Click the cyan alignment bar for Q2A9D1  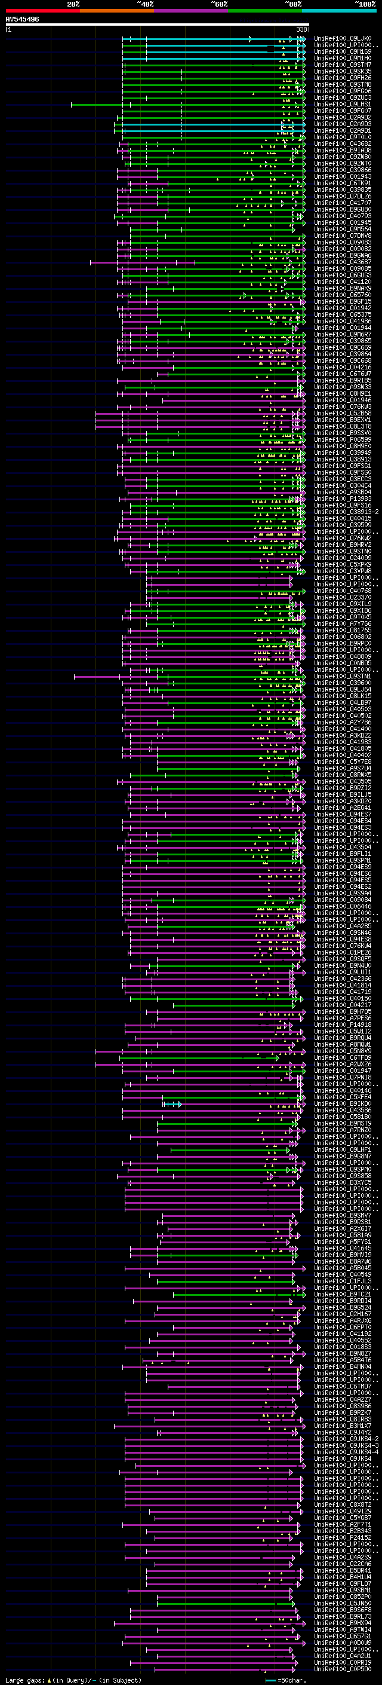[x=213, y=131]
